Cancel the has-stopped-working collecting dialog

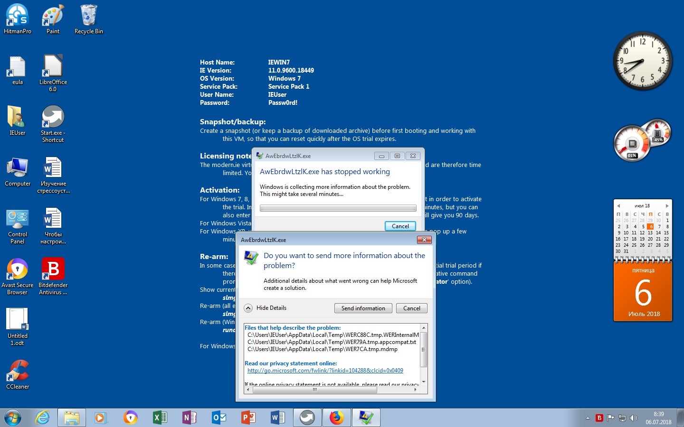click(400, 226)
